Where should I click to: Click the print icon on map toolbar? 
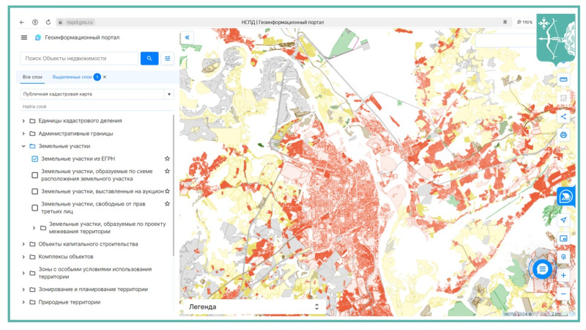(563, 135)
